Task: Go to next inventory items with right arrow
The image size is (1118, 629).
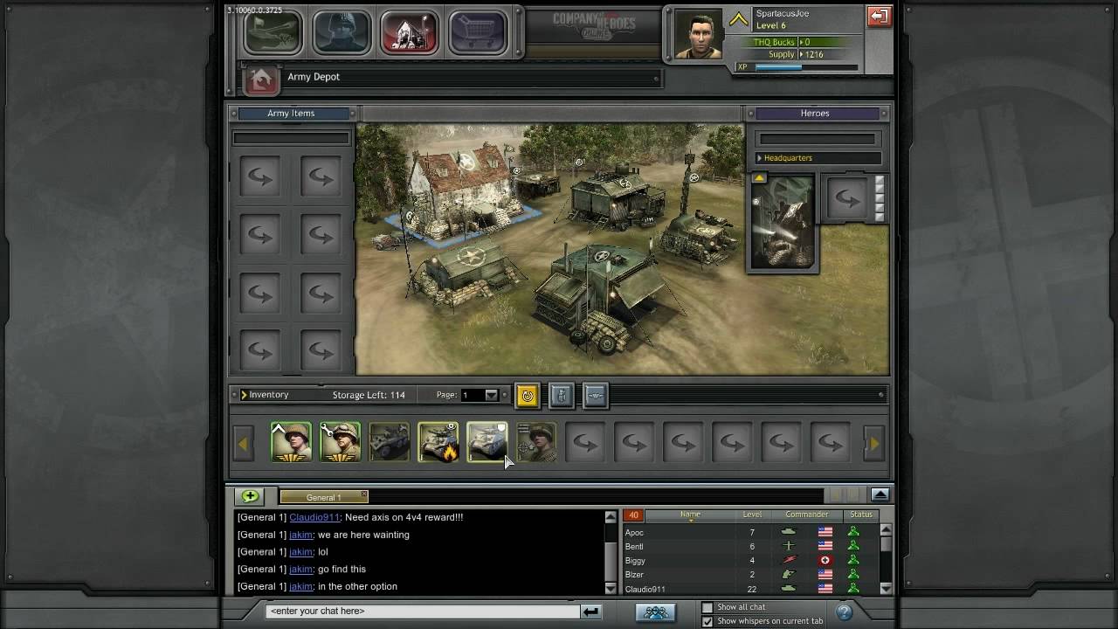Action: [x=873, y=444]
